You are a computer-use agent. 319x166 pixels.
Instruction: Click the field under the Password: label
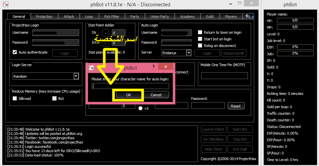click(208, 106)
